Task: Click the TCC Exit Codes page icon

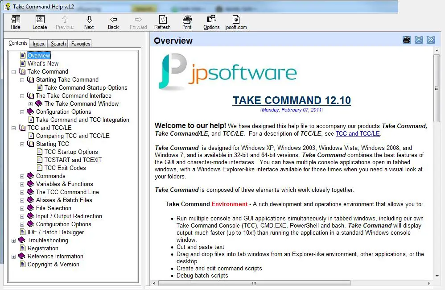Action: tap(40, 168)
